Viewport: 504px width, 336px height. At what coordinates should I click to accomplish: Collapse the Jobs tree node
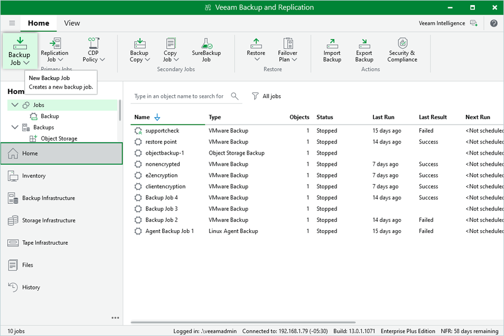click(x=15, y=105)
